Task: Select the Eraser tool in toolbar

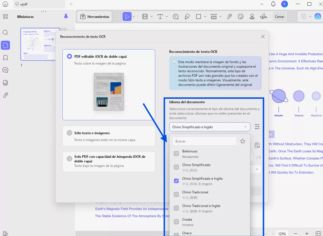Action: coord(187,17)
